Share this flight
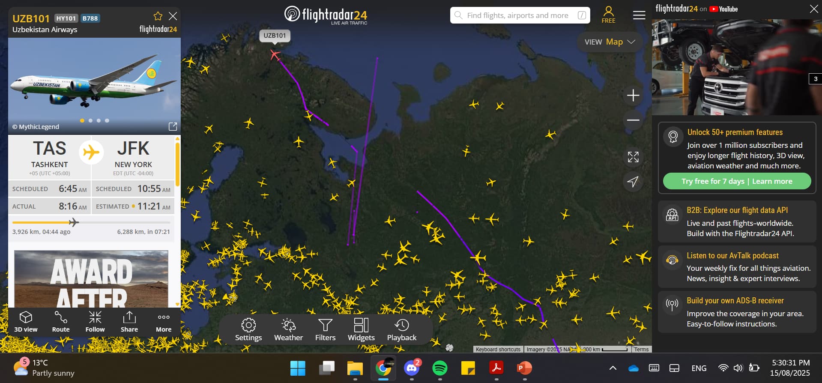This screenshot has width=822, height=383. tap(129, 321)
